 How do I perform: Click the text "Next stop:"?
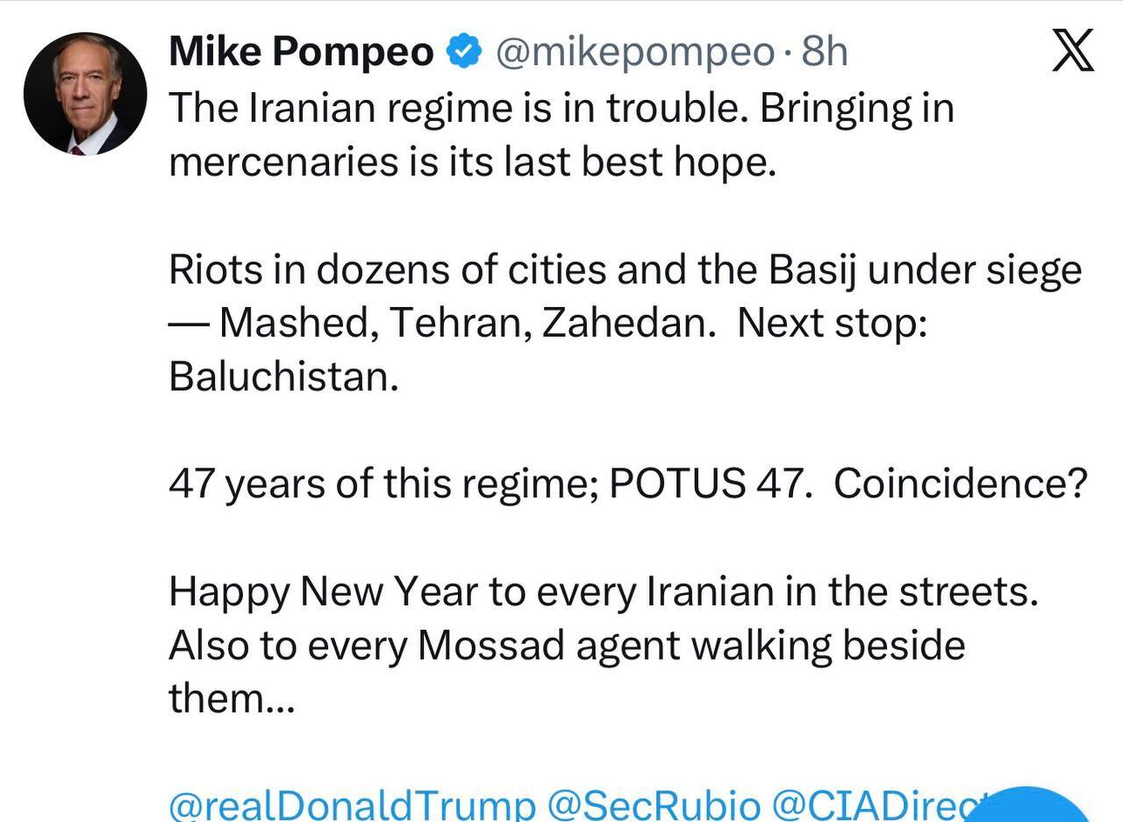[x=832, y=324]
